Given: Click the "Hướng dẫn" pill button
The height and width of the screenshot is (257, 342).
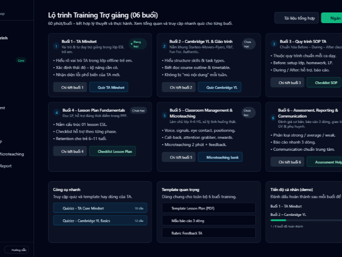Looking at the screenshot, I should pos(16,250).
